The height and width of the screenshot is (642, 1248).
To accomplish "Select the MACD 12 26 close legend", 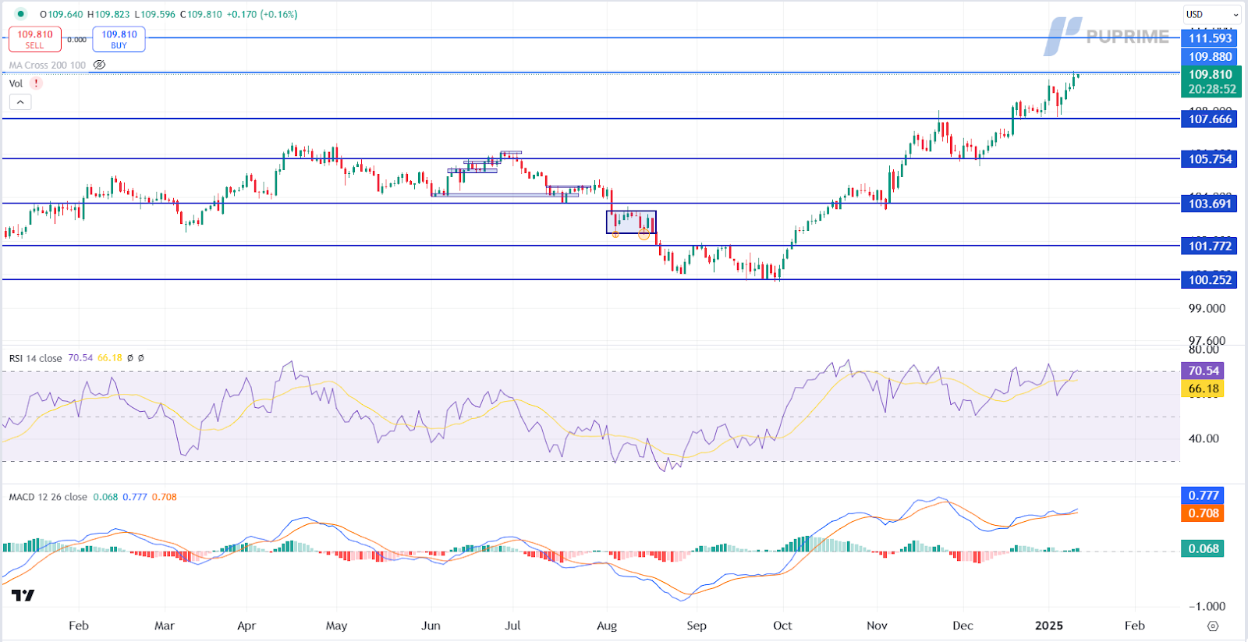I will tap(48, 497).
